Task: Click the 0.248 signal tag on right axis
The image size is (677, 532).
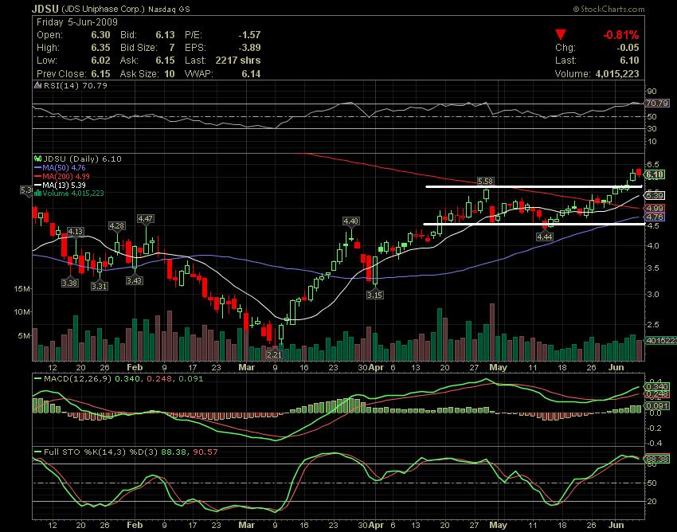Action: pyautogui.click(x=657, y=394)
